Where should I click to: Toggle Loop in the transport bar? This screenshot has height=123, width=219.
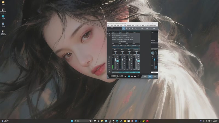coord(139,77)
